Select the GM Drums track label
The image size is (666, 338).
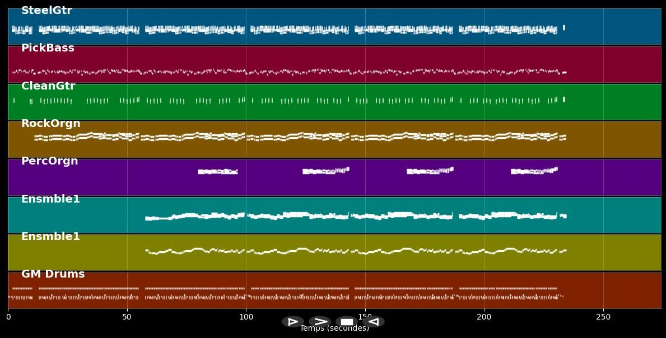(53, 274)
